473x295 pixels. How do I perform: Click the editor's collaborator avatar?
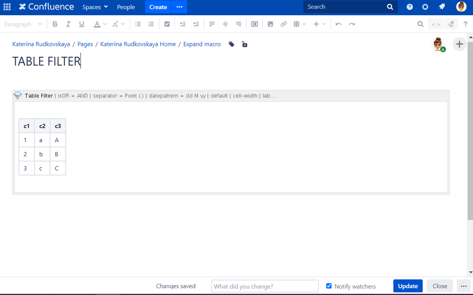(438, 45)
